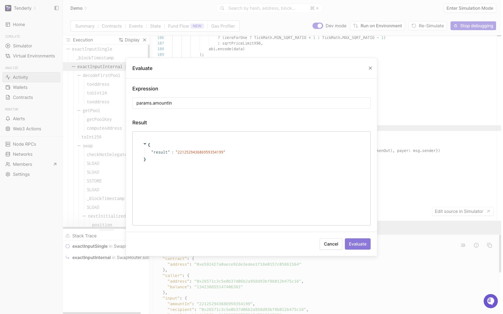Click the Execution list icon

68,40
